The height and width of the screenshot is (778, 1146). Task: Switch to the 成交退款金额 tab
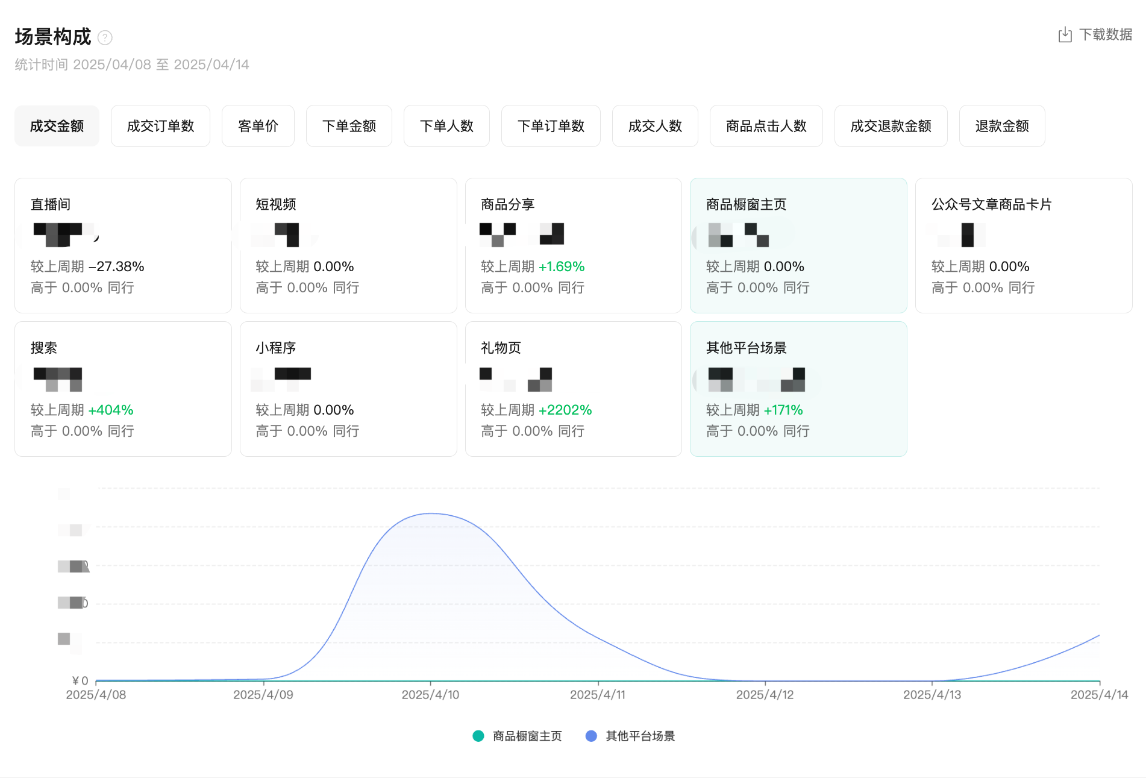pyautogui.click(x=891, y=126)
